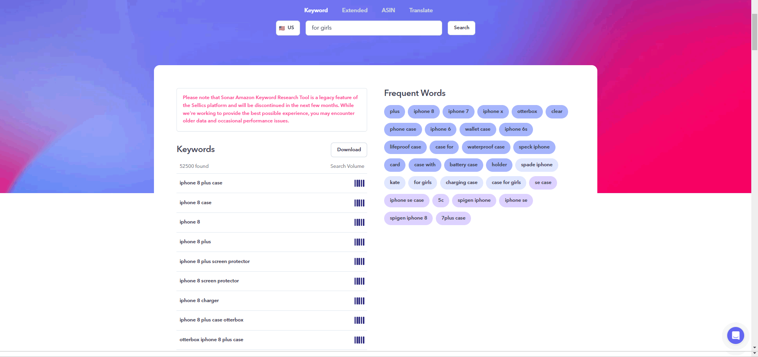Click volume bars for iphone 8 plus screen protector
This screenshot has width=758, height=357.
click(359, 261)
